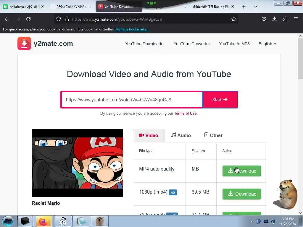The image size is (303, 227).
Task: Select the Video tab
Action: click(149, 135)
